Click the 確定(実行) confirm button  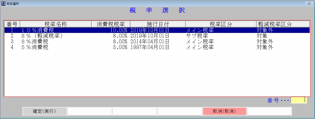(x=45, y=111)
